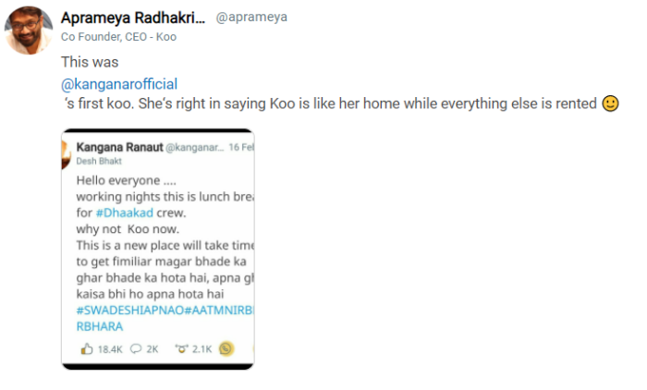Click the Apramaya Radhakri... display name
Viewport: 647px width, 390px height.
point(133,18)
